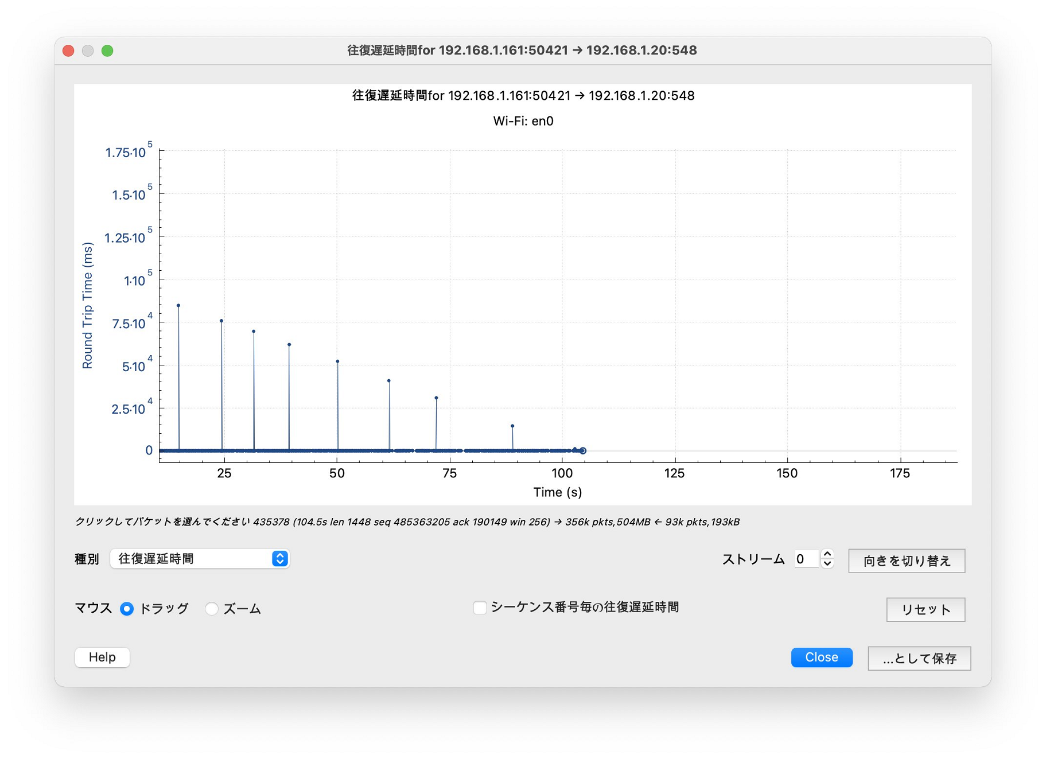Open the 種別 graph type dropdown
The image size is (1046, 759).
200,559
